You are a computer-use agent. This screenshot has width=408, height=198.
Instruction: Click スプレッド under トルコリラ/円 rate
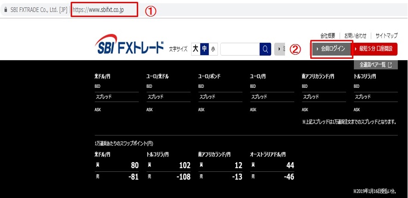pos(363,96)
